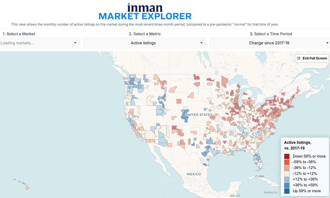Click the MEXICO label on the map
The height and width of the screenshot is (198, 330).
194,174
